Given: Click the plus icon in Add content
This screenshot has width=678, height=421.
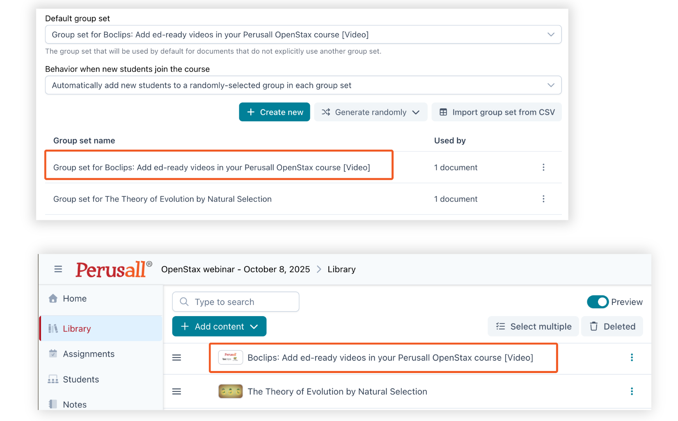Looking at the screenshot, I should pyautogui.click(x=185, y=326).
